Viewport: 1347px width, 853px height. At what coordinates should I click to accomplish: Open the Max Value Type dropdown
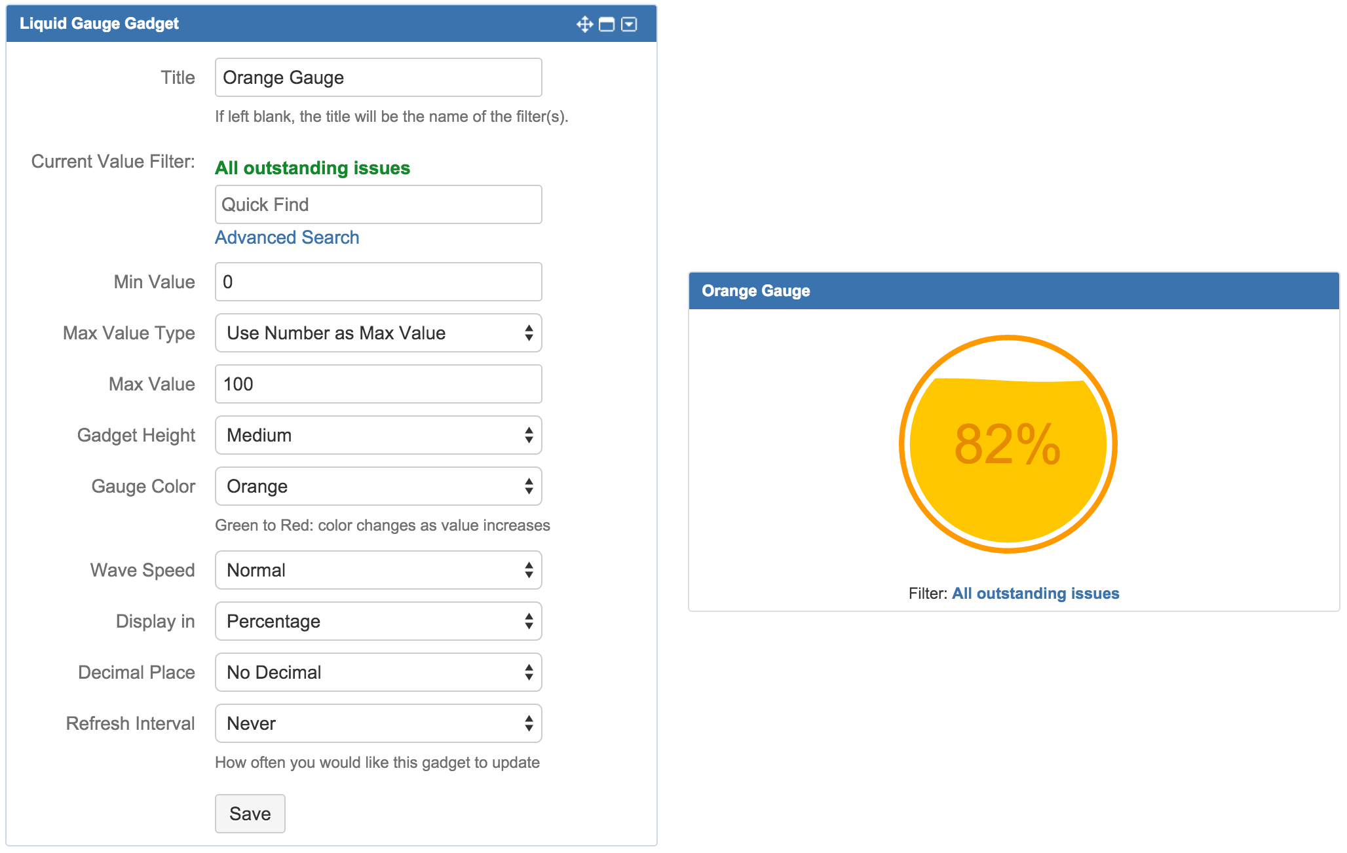378,333
